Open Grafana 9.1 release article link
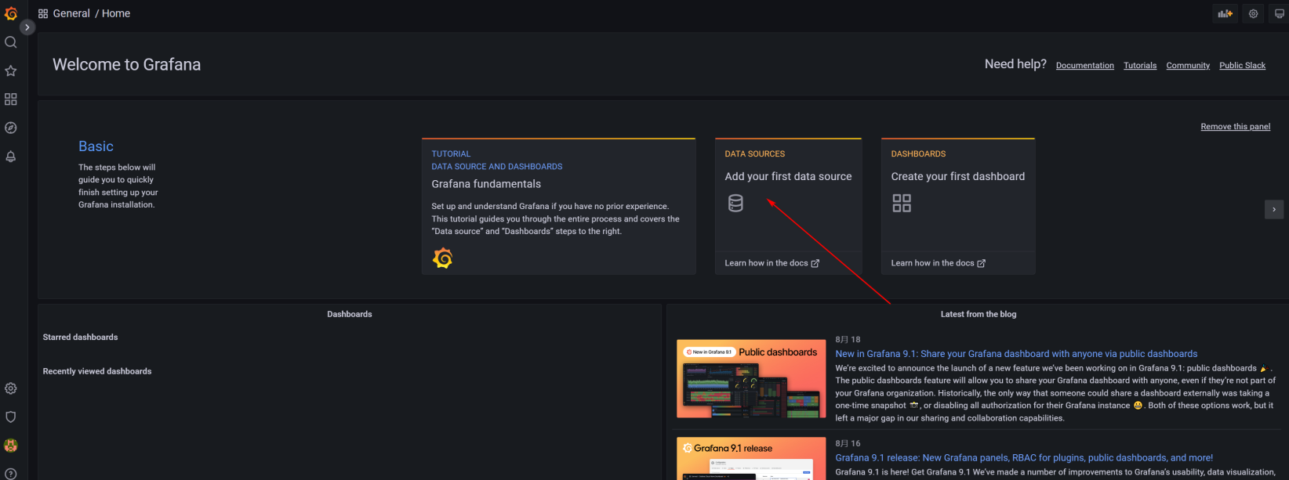 point(1024,458)
